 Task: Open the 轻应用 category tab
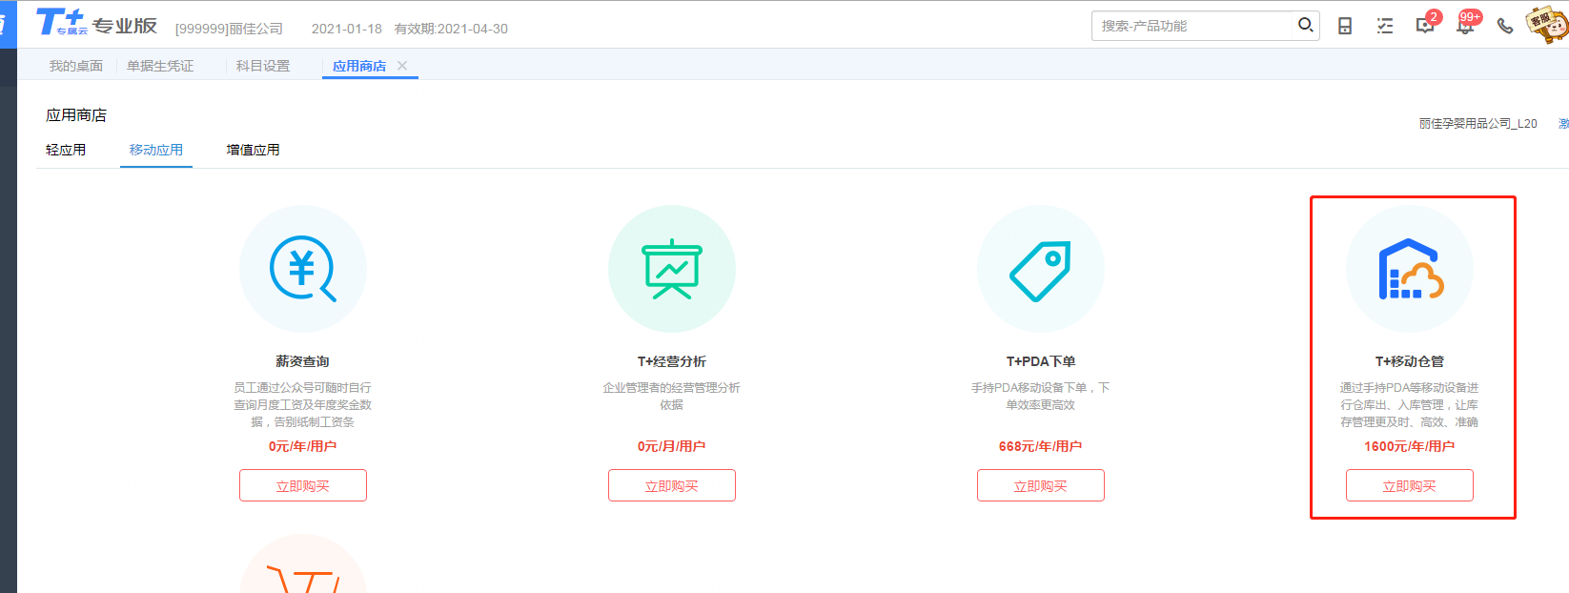coord(66,150)
